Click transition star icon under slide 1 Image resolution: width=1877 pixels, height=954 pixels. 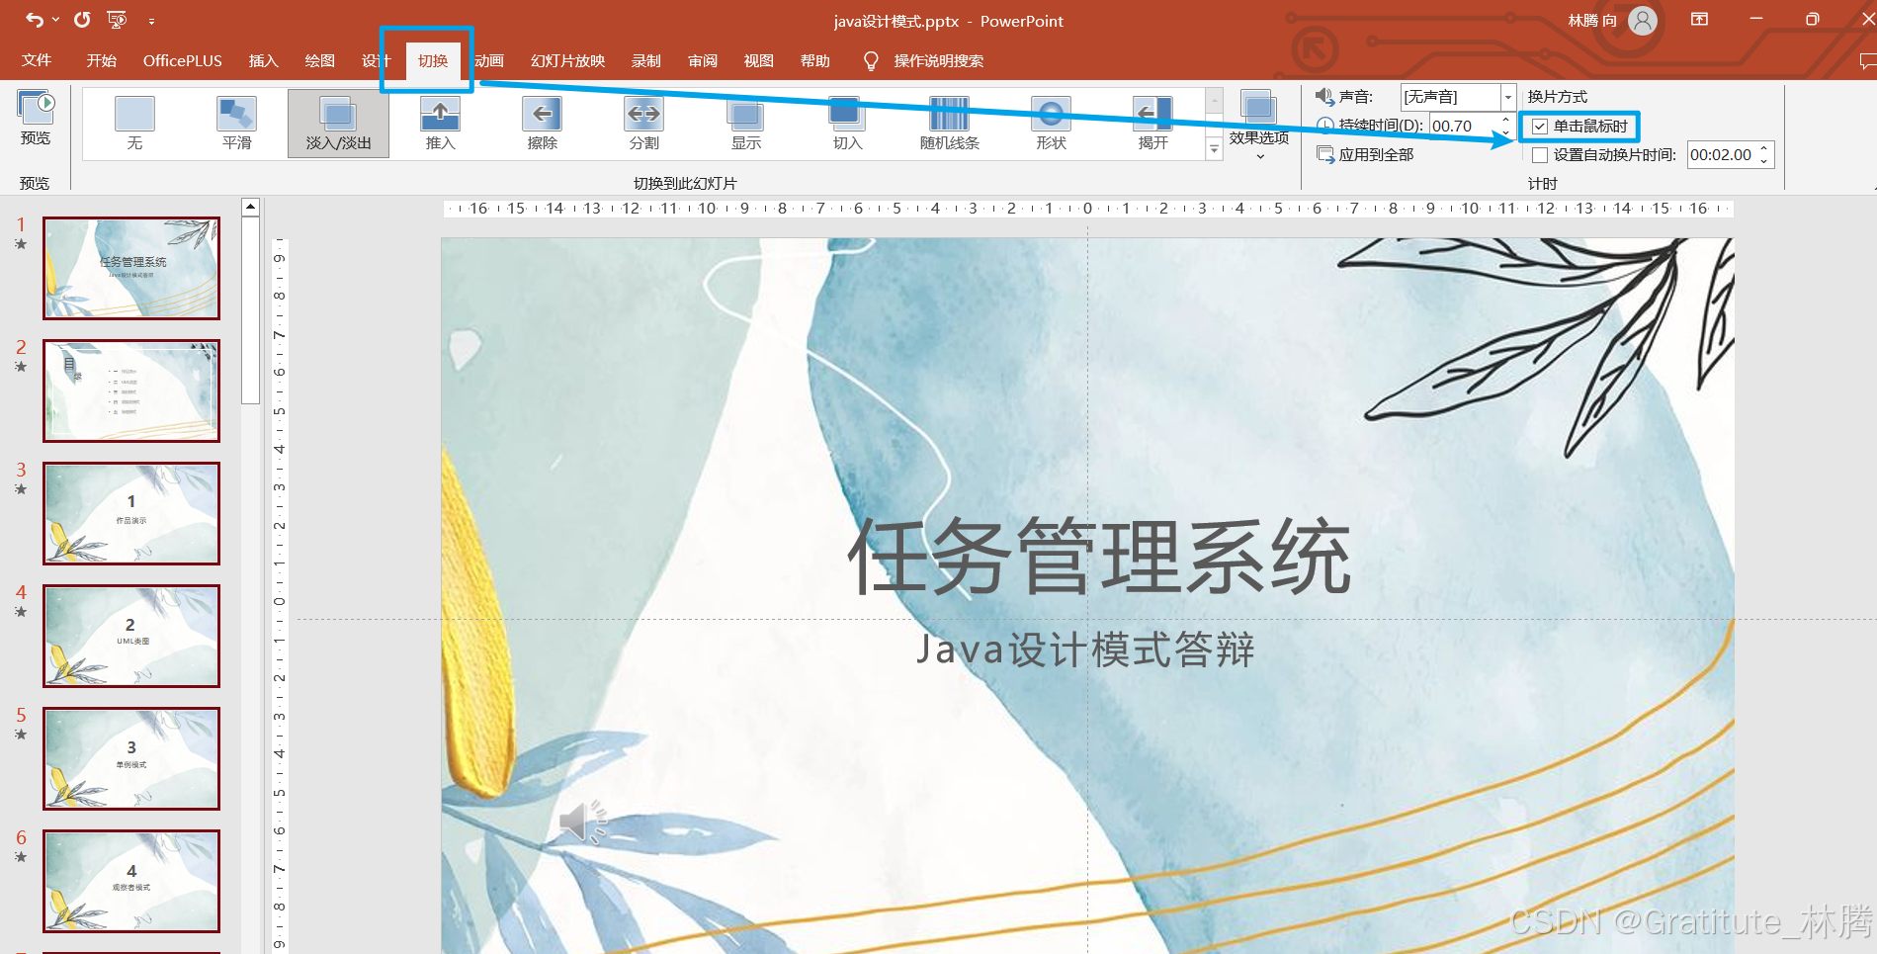pyautogui.click(x=21, y=243)
